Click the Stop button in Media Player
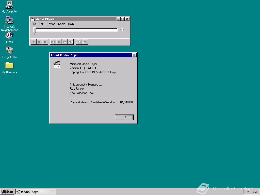This screenshot has width=260, height=195. 39,42
